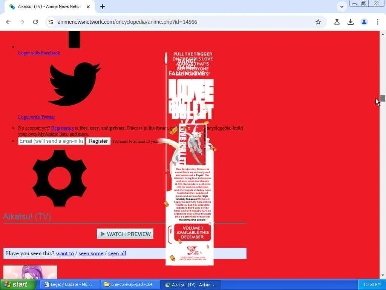386x290 pixels.
Task: Click the Aikatsu! (TV) page heading
Action: tap(27, 216)
